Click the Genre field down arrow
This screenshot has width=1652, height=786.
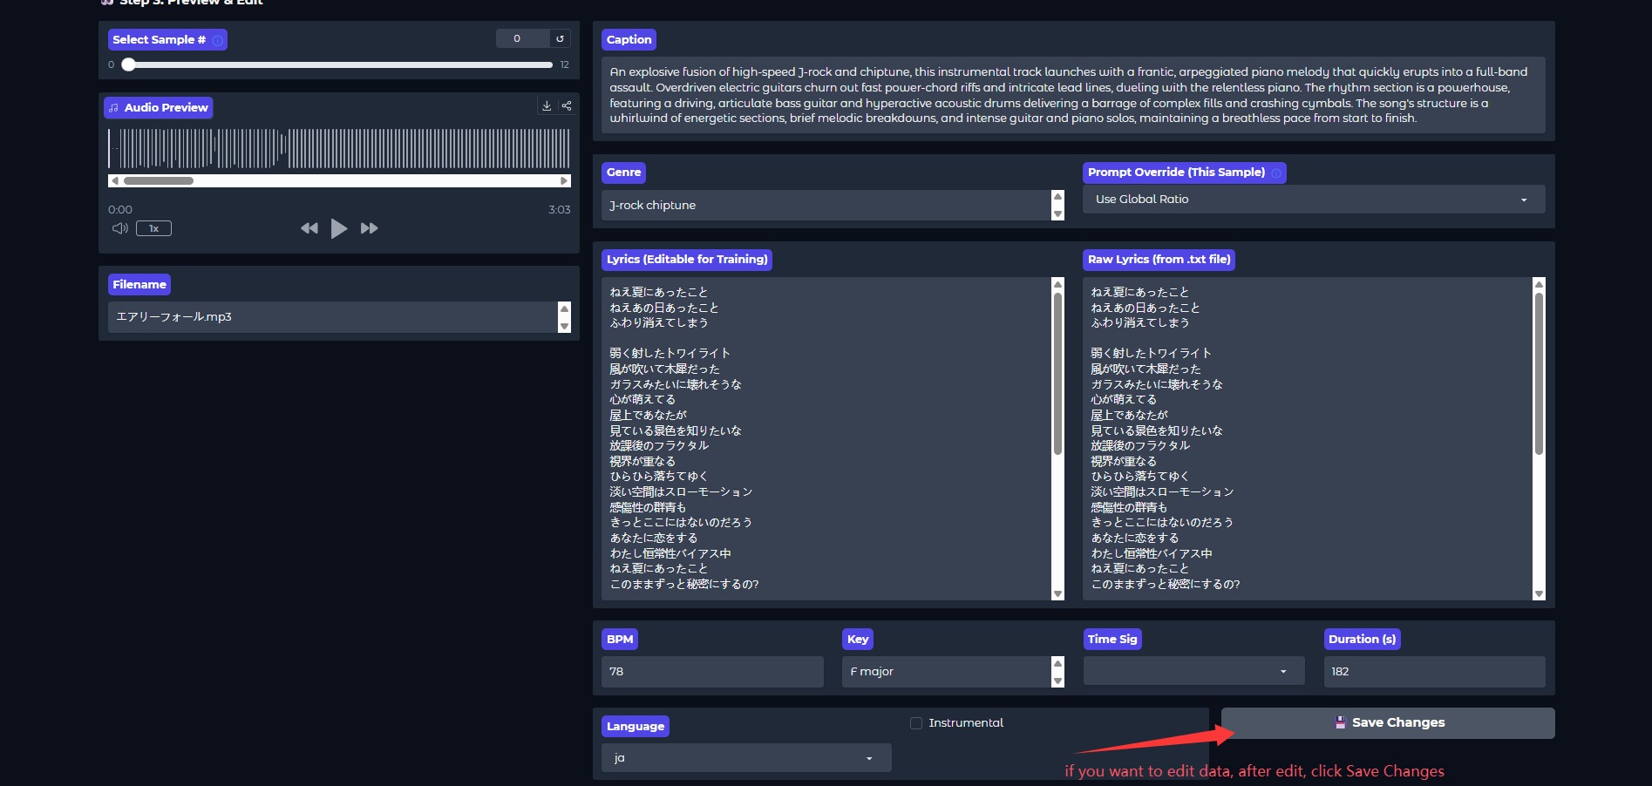point(1058,213)
